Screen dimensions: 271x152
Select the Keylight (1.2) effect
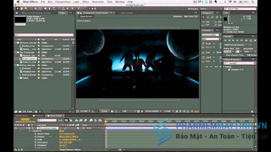click(237, 70)
